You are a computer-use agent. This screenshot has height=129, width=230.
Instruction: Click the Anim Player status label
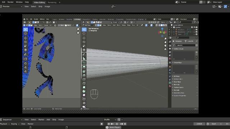tap(115, 128)
